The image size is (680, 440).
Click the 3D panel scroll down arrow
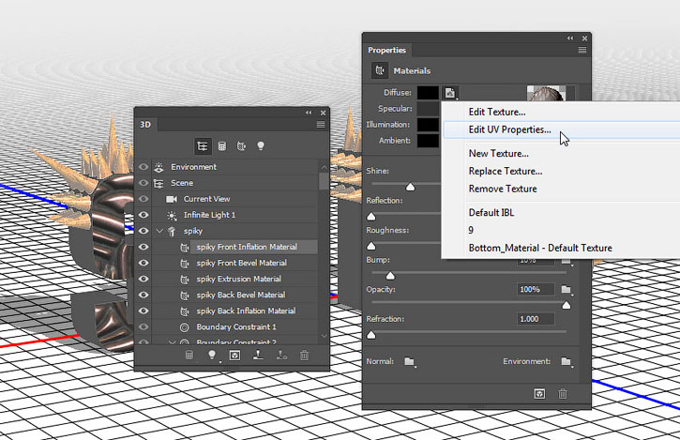pyautogui.click(x=324, y=336)
